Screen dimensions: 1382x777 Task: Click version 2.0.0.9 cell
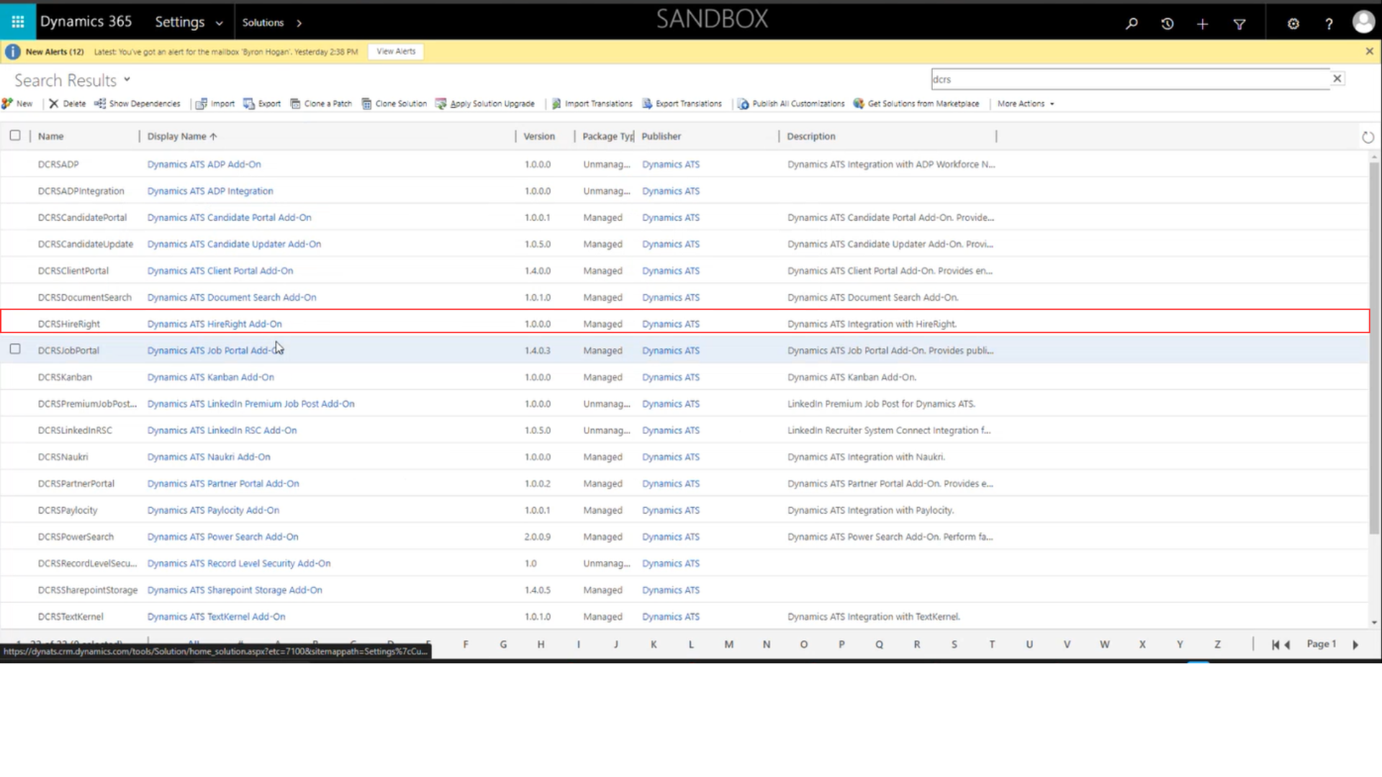point(538,537)
